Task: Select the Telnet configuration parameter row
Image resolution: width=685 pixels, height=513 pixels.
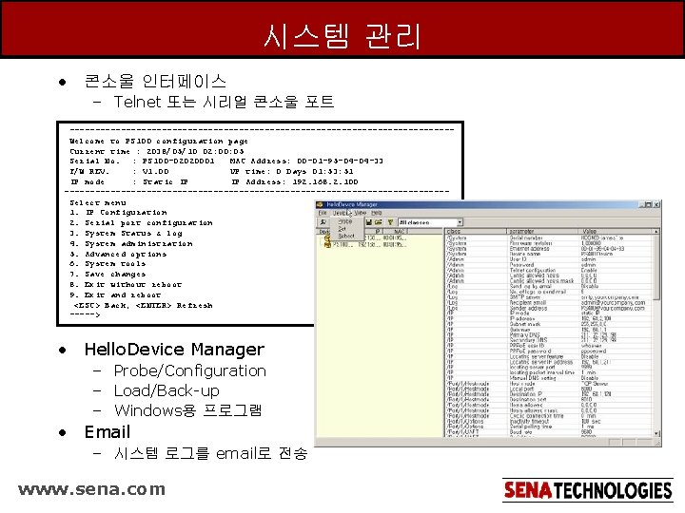Action: coord(550,270)
